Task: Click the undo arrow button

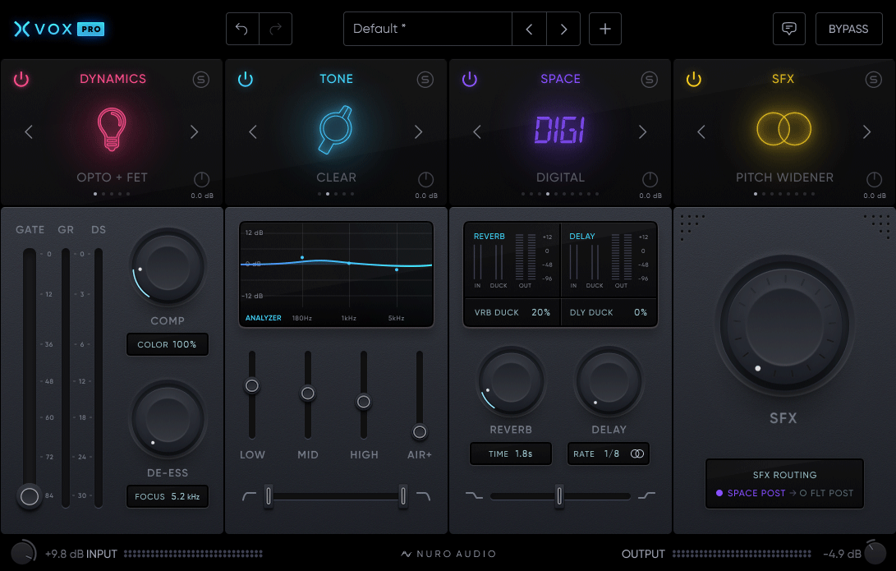Action: pos(242,29)
